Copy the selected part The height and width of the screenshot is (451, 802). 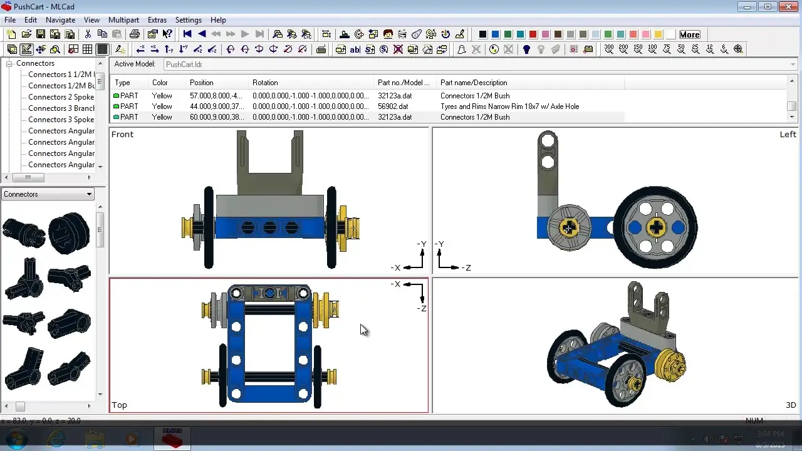click(102, 34)
